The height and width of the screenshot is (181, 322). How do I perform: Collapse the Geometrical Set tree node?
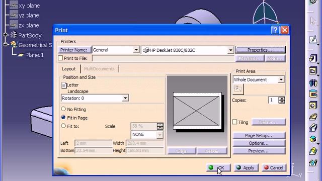coord(6,45)
